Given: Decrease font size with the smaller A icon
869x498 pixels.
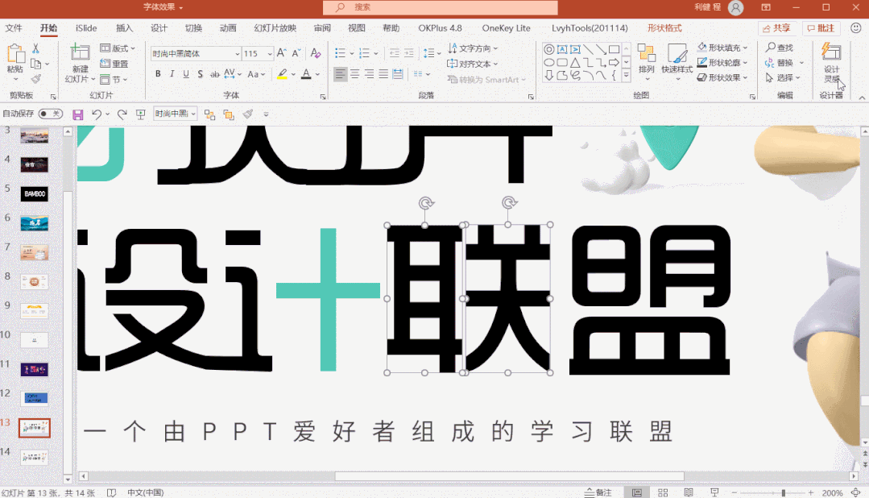Looking at the screenshot, I should (x=296, y=53).
